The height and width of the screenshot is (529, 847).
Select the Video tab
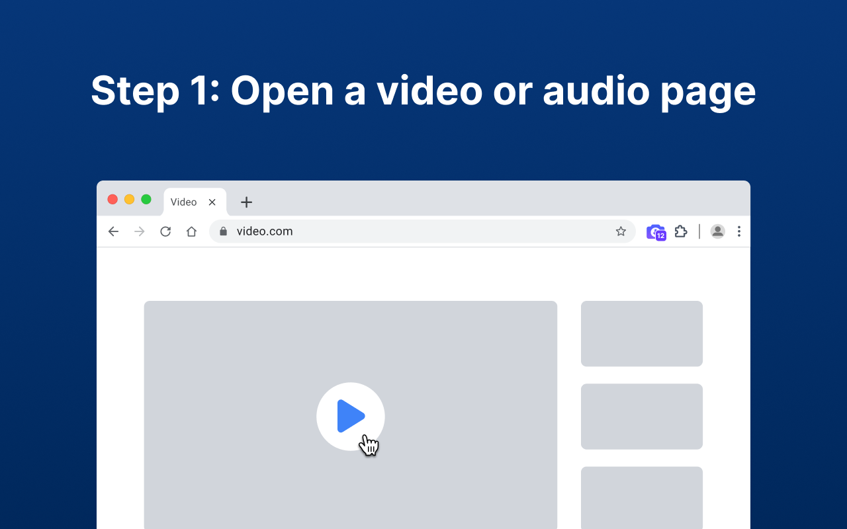184,202
